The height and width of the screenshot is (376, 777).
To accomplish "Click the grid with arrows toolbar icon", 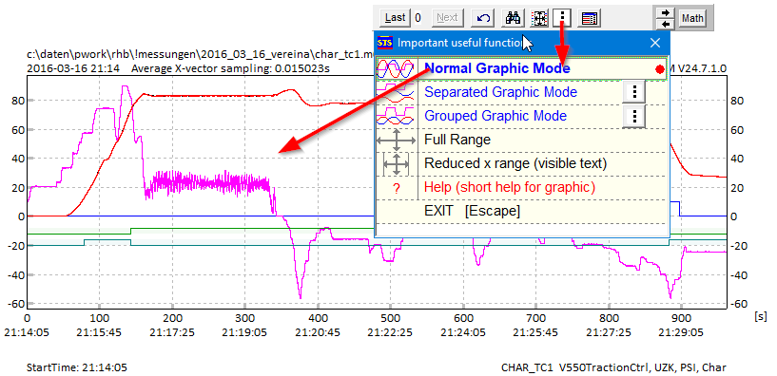I will point(539,18).
